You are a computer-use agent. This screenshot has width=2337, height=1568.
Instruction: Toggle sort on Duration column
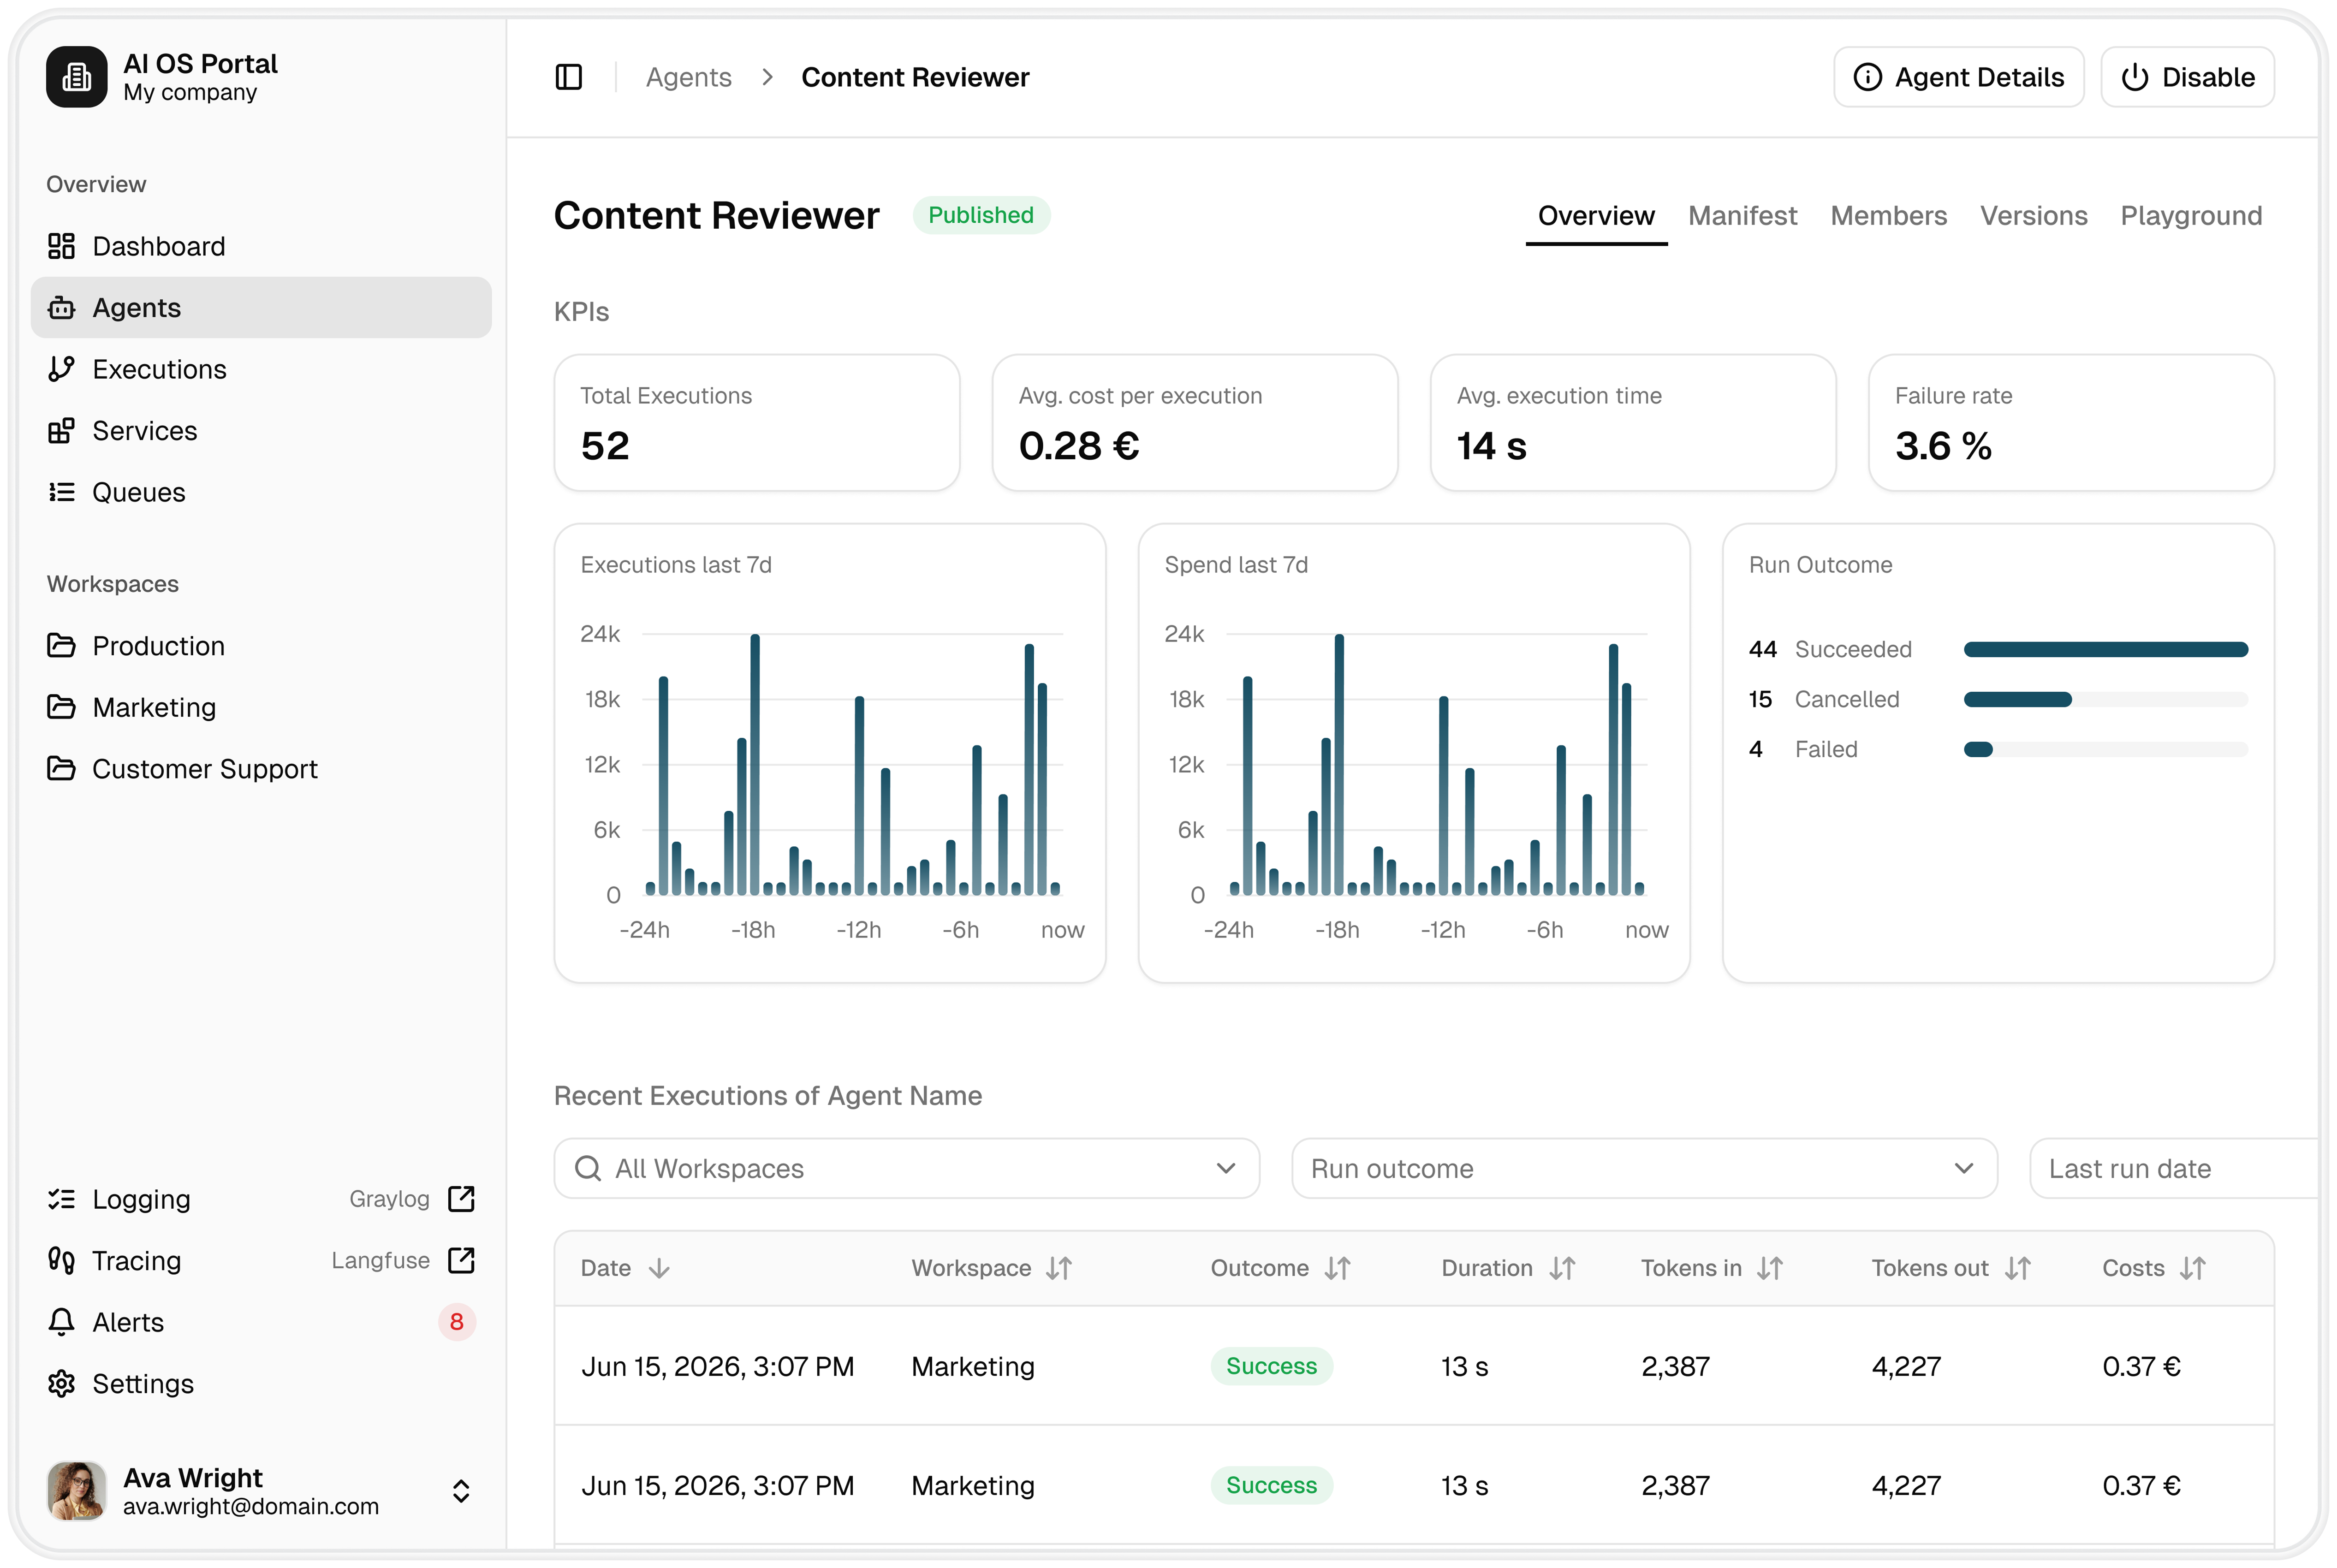(1562, 1268)
